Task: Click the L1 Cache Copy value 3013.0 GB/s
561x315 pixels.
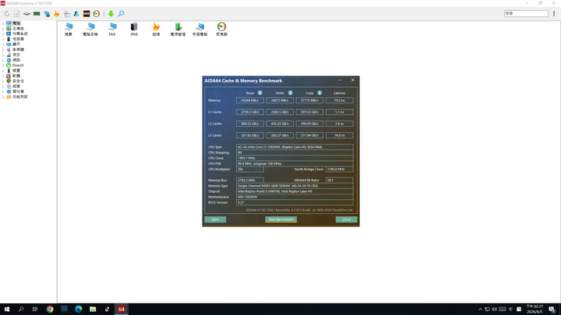Action: [309, 112]
